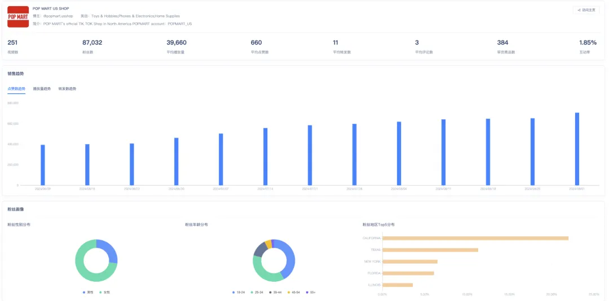Toggle the 25-34 age legend item
The height and width of the screenshot is (301, 609).
coord(257,292)
